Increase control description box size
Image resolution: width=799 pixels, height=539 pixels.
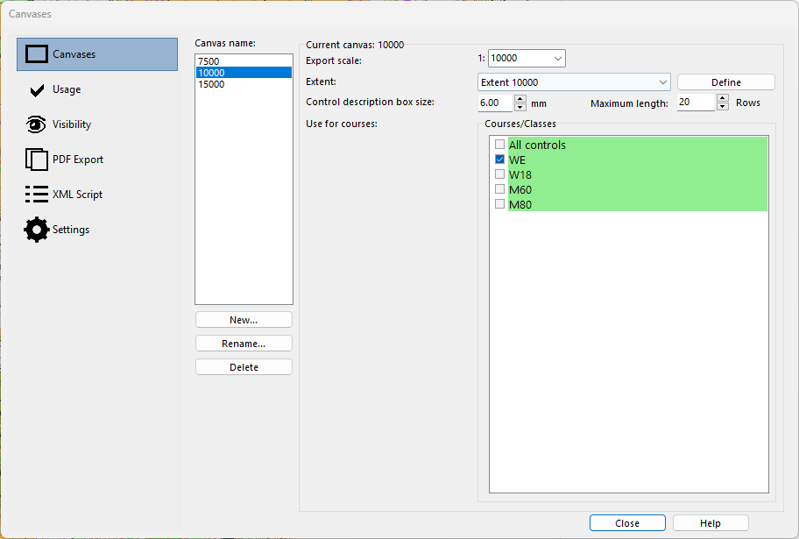tap(520, 98)
